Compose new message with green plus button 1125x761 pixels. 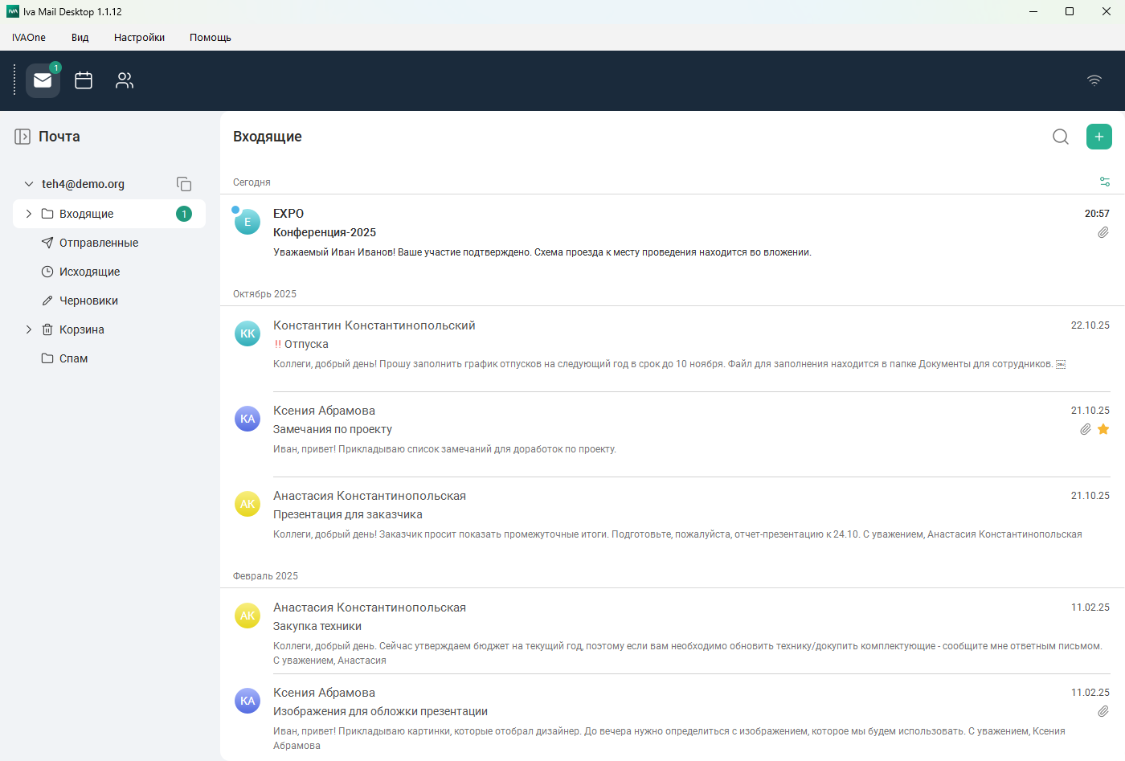[1098, 137]
